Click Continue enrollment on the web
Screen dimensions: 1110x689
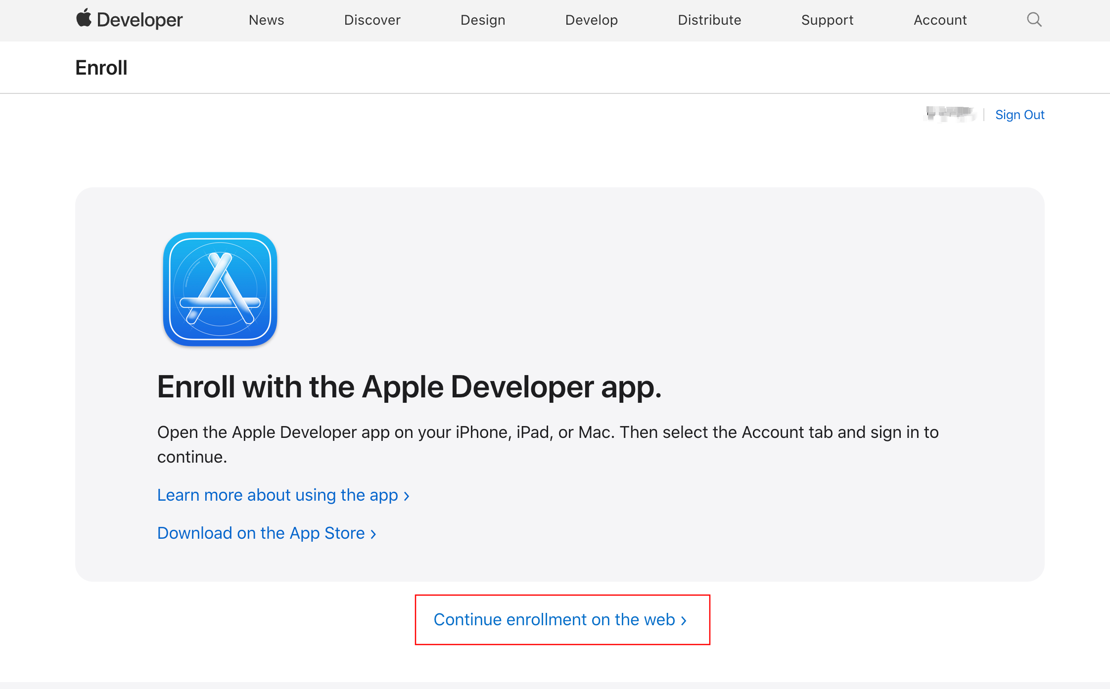[x=560, y=619]
